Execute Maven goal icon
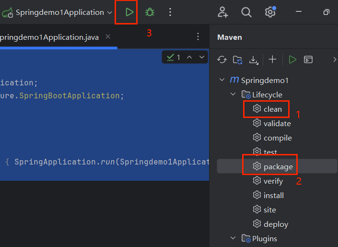This screenshot has width=338, height=247. (308, 59)
